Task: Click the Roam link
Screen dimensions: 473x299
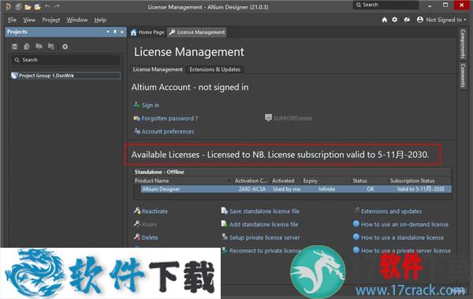Action: click(x=149, y=224)
